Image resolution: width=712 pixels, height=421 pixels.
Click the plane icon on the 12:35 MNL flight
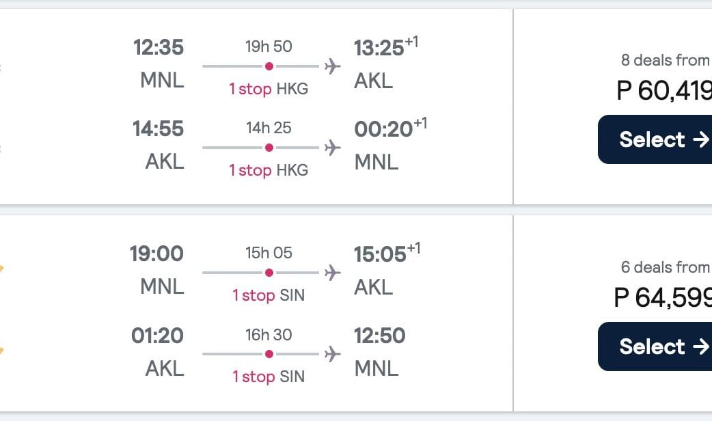(333, 67)
